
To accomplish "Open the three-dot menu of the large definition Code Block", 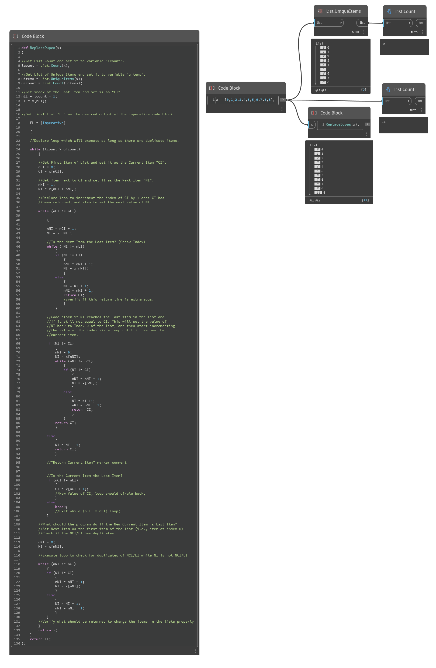I will [195, 651].
